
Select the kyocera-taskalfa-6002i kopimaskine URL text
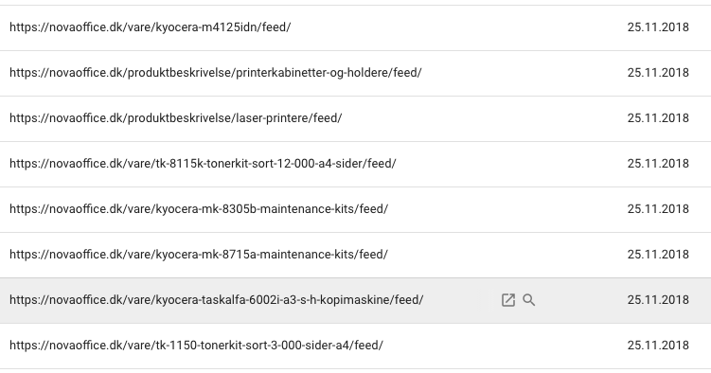point(216,300)
